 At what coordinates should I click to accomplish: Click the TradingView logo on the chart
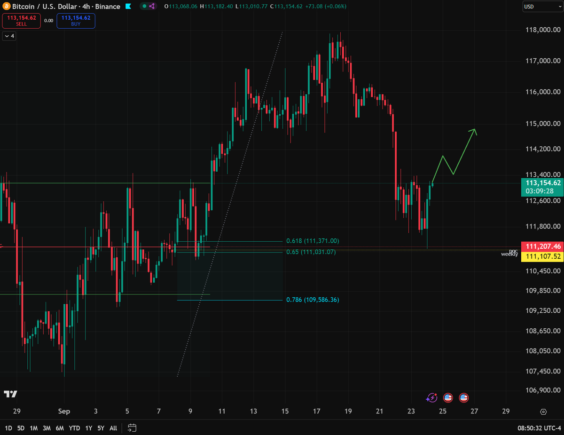[x=11, y=394]
